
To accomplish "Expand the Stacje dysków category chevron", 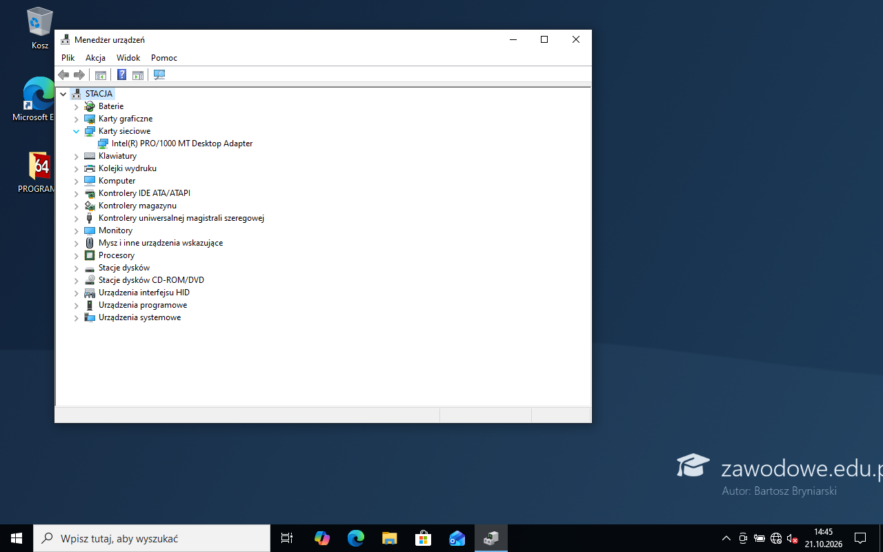I will (77, 268).
